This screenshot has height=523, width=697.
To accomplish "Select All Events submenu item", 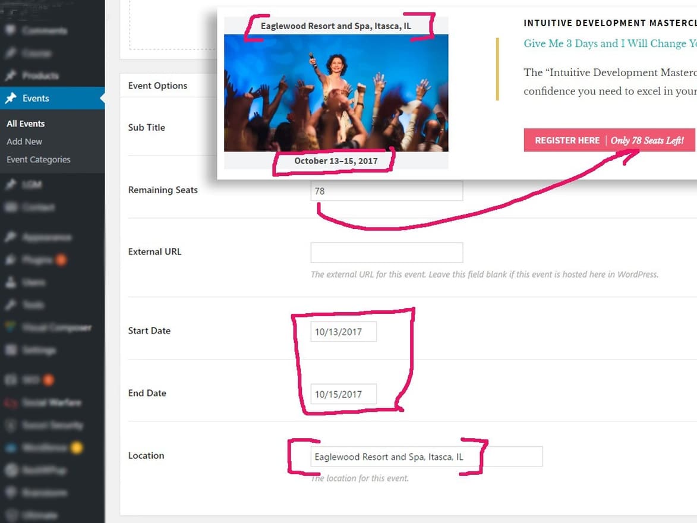I will click(x=26, y=124).
